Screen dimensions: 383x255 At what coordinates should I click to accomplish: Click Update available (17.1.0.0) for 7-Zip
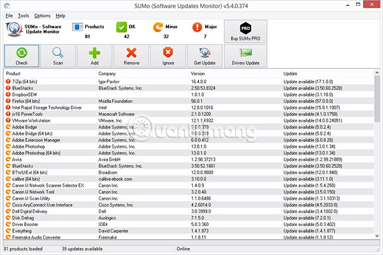click(x=308, y=81)
